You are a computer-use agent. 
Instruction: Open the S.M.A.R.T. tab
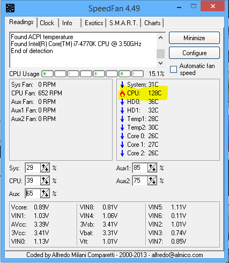click(123, 23)
